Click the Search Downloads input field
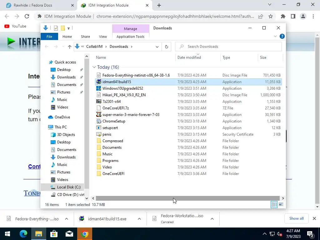The width and height of the screenshot is (320, 240). (x=228, y=47)
